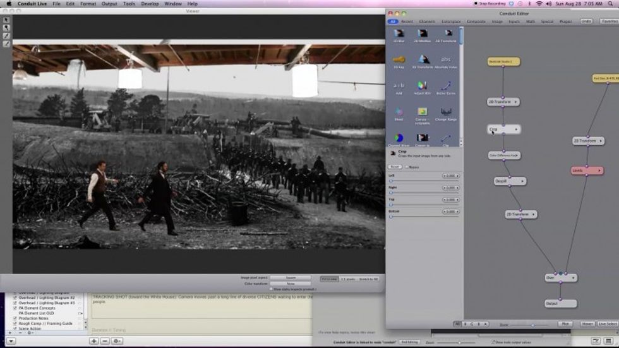
Task: Click the large plus button below script
Action: click(94, 341)
